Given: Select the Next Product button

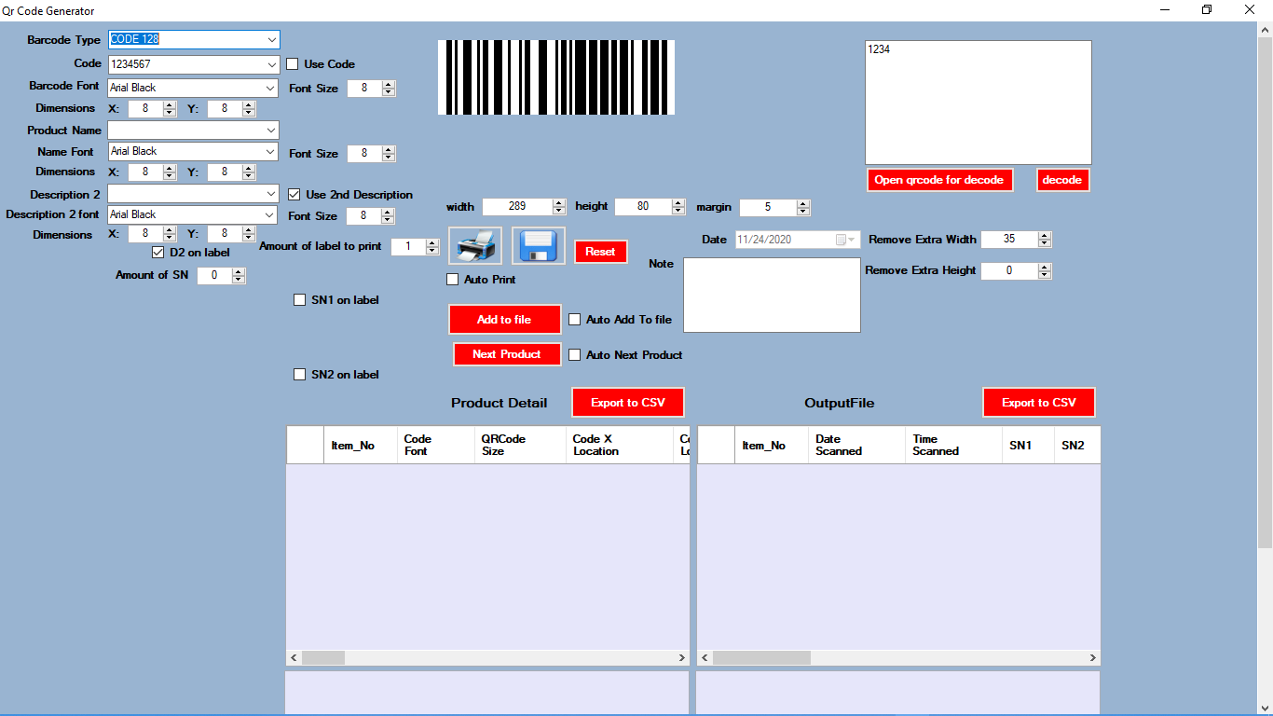Looking at the screenshot, I should pos(507,354).
